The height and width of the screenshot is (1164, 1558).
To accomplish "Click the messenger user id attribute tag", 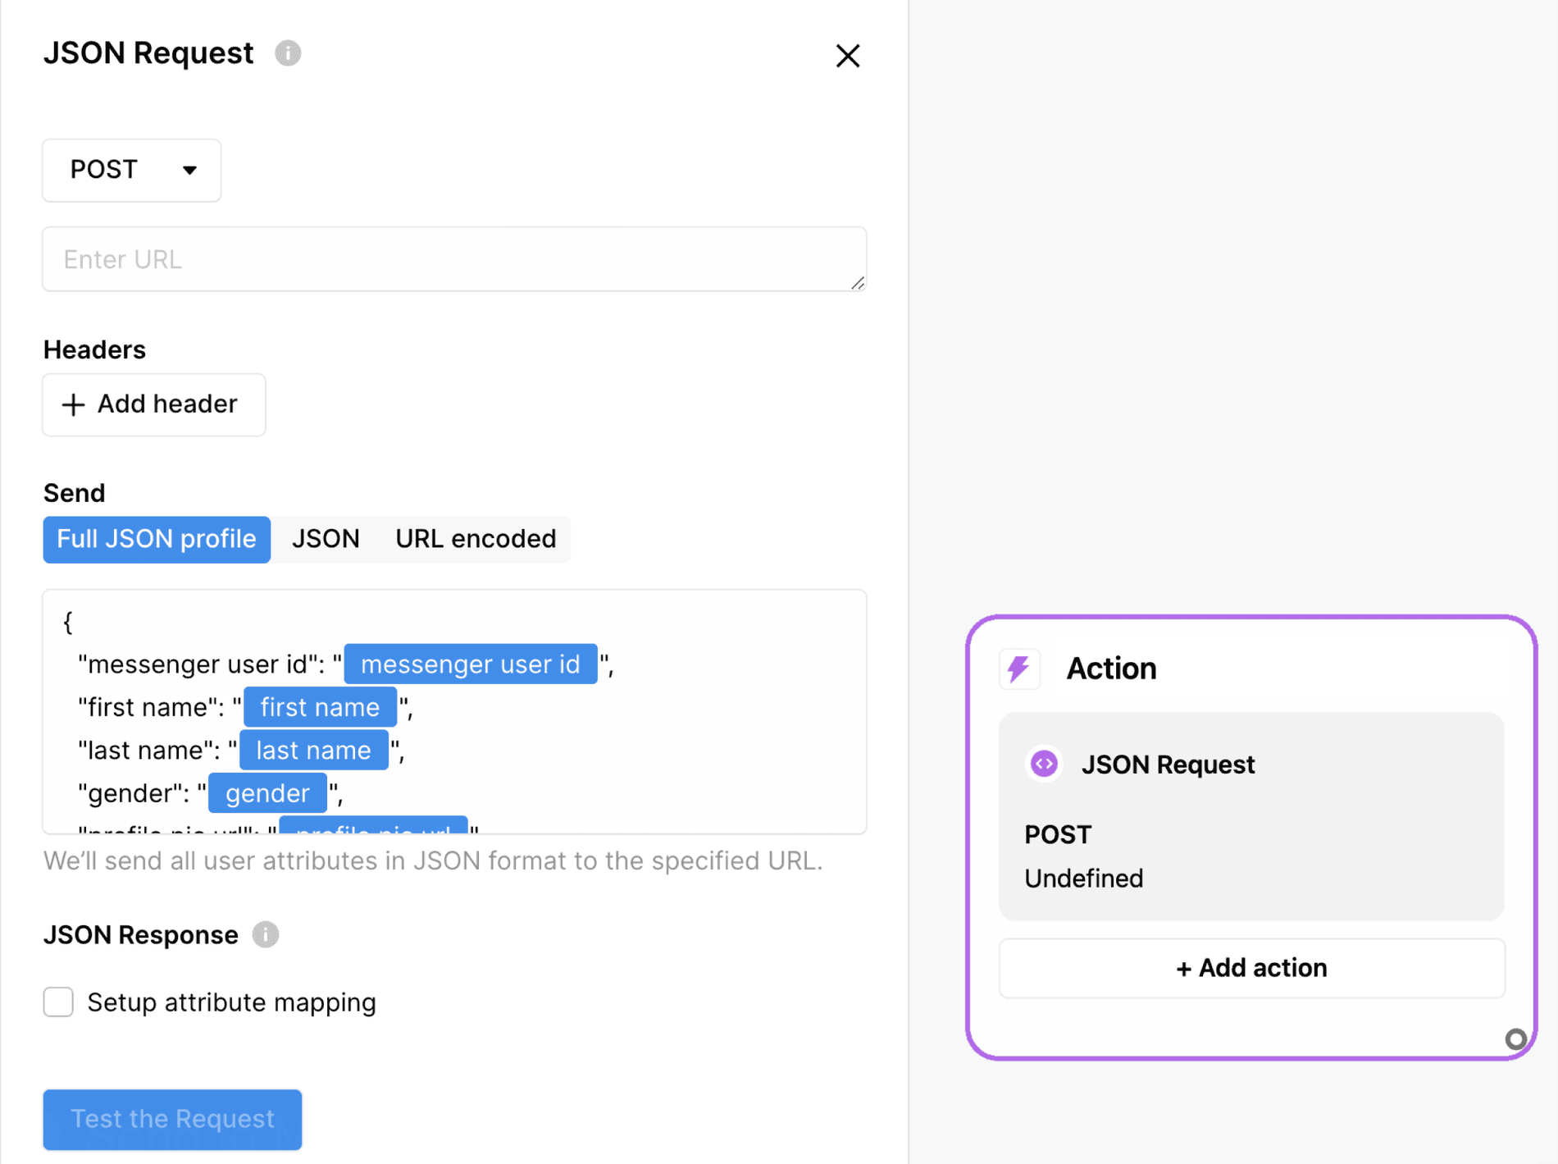I will coord(471,664).
